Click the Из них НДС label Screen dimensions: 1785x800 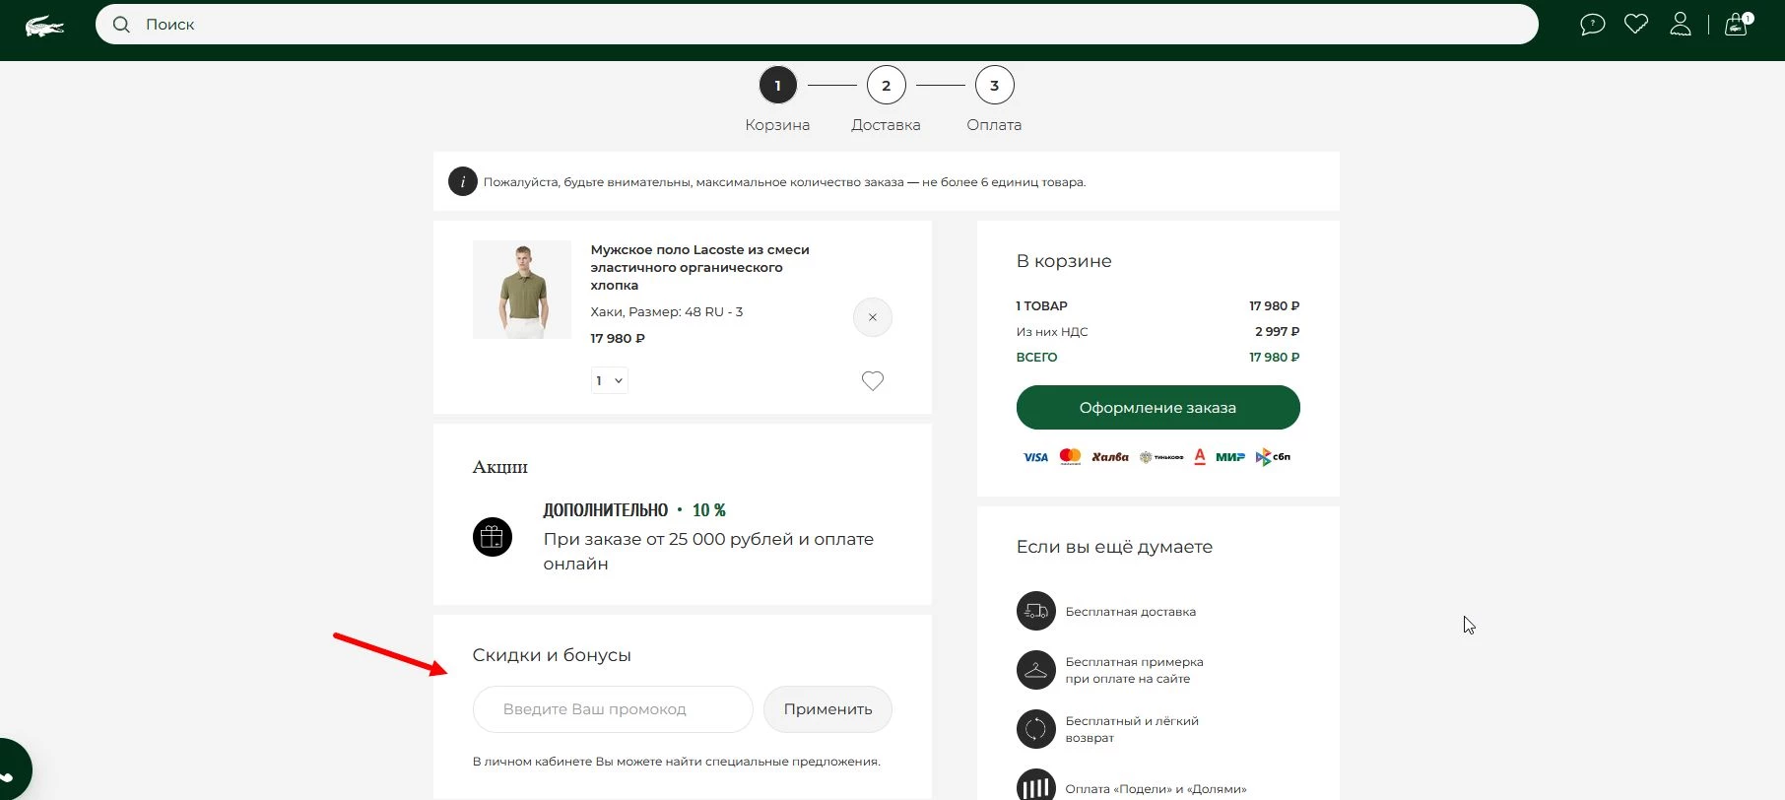1052,332
